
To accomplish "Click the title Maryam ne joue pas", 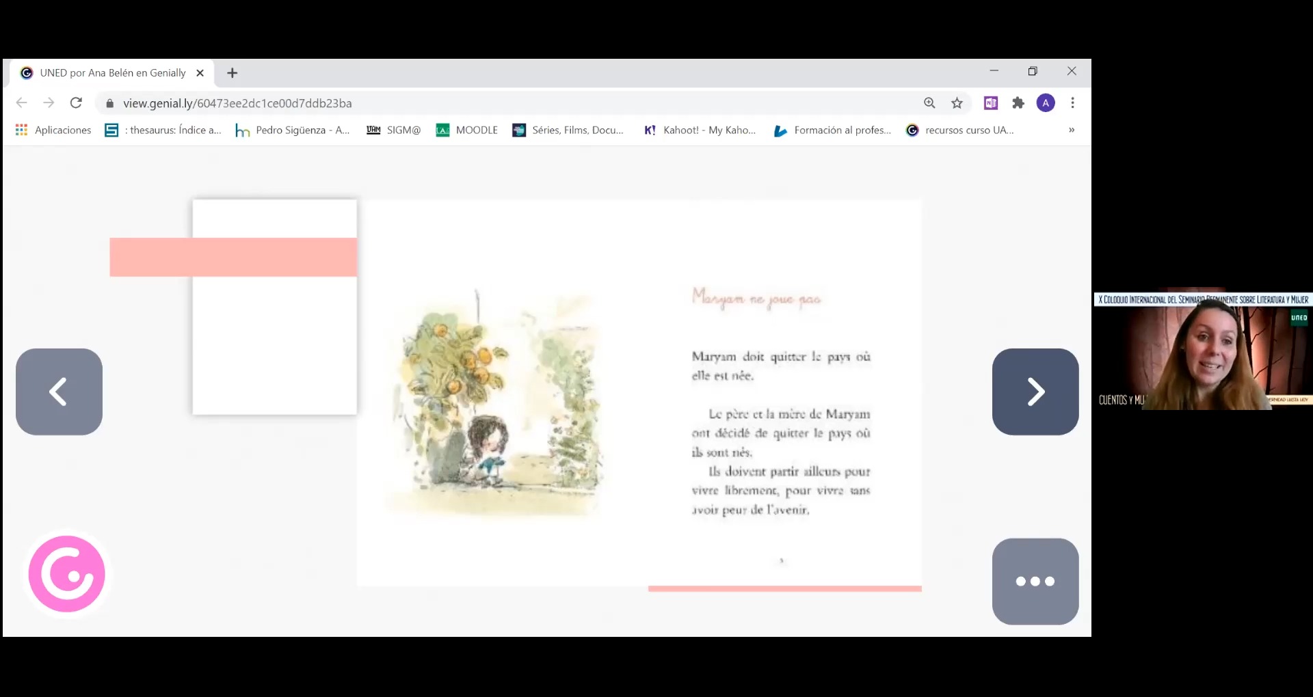I will 756,298.
